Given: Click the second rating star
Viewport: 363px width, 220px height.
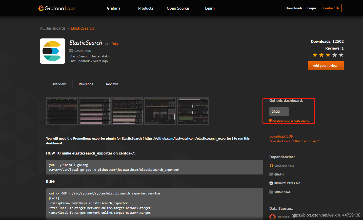Looking at the screenshot, I should (x=321, y=55).
